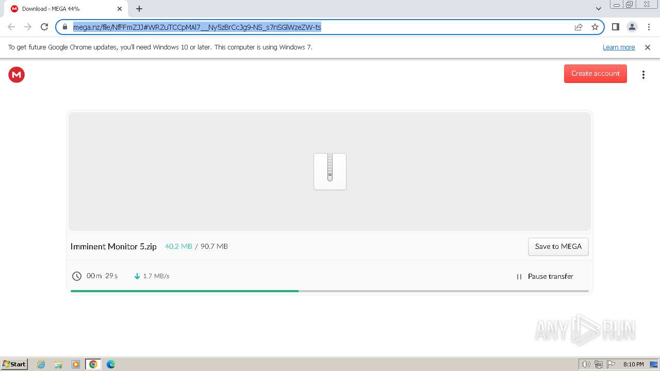Click the 8:10 PM system clock

[x=633, y=364]
